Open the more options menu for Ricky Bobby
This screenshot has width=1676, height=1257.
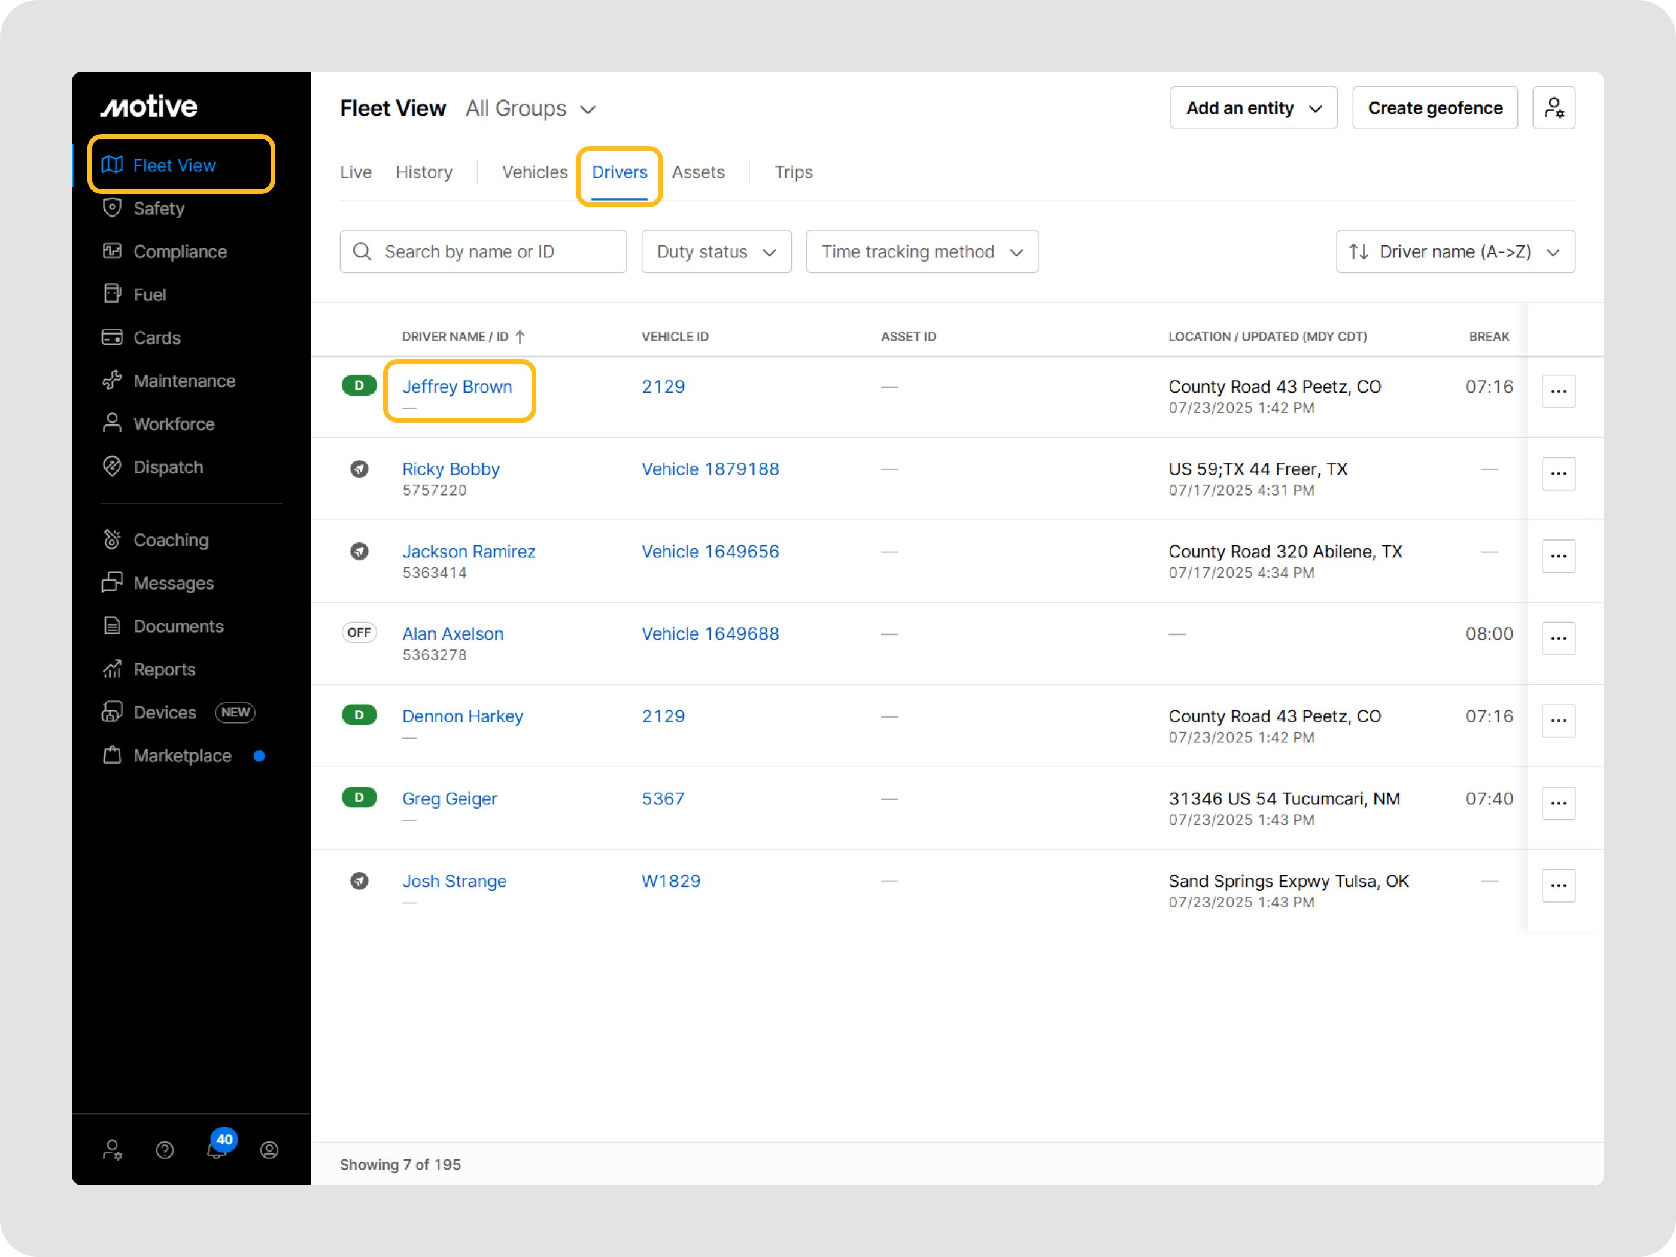(1558, 473)
